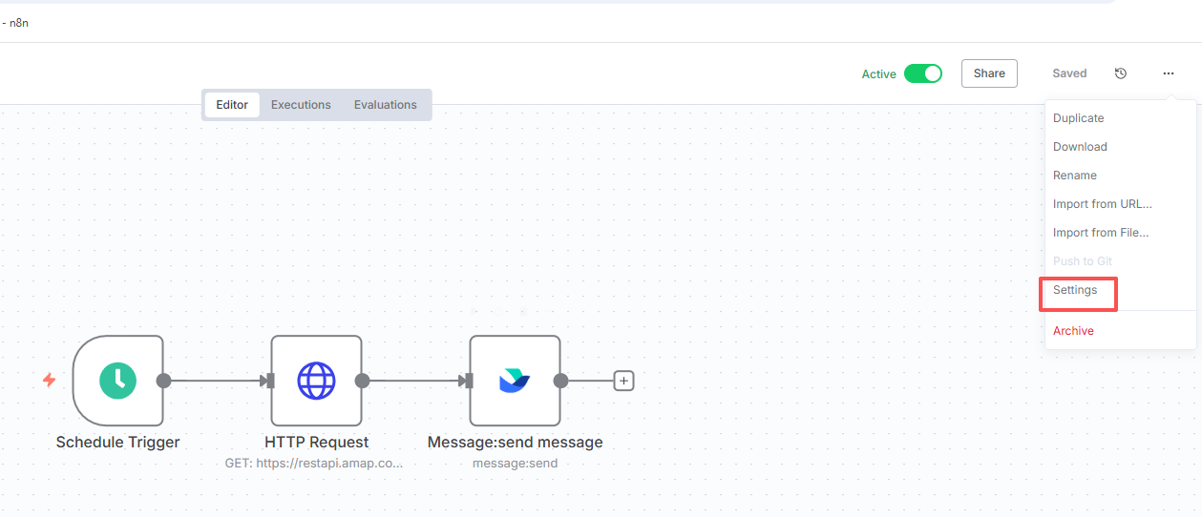1202x517 pixels.
Task: Click the Share button
Action: 989,73
